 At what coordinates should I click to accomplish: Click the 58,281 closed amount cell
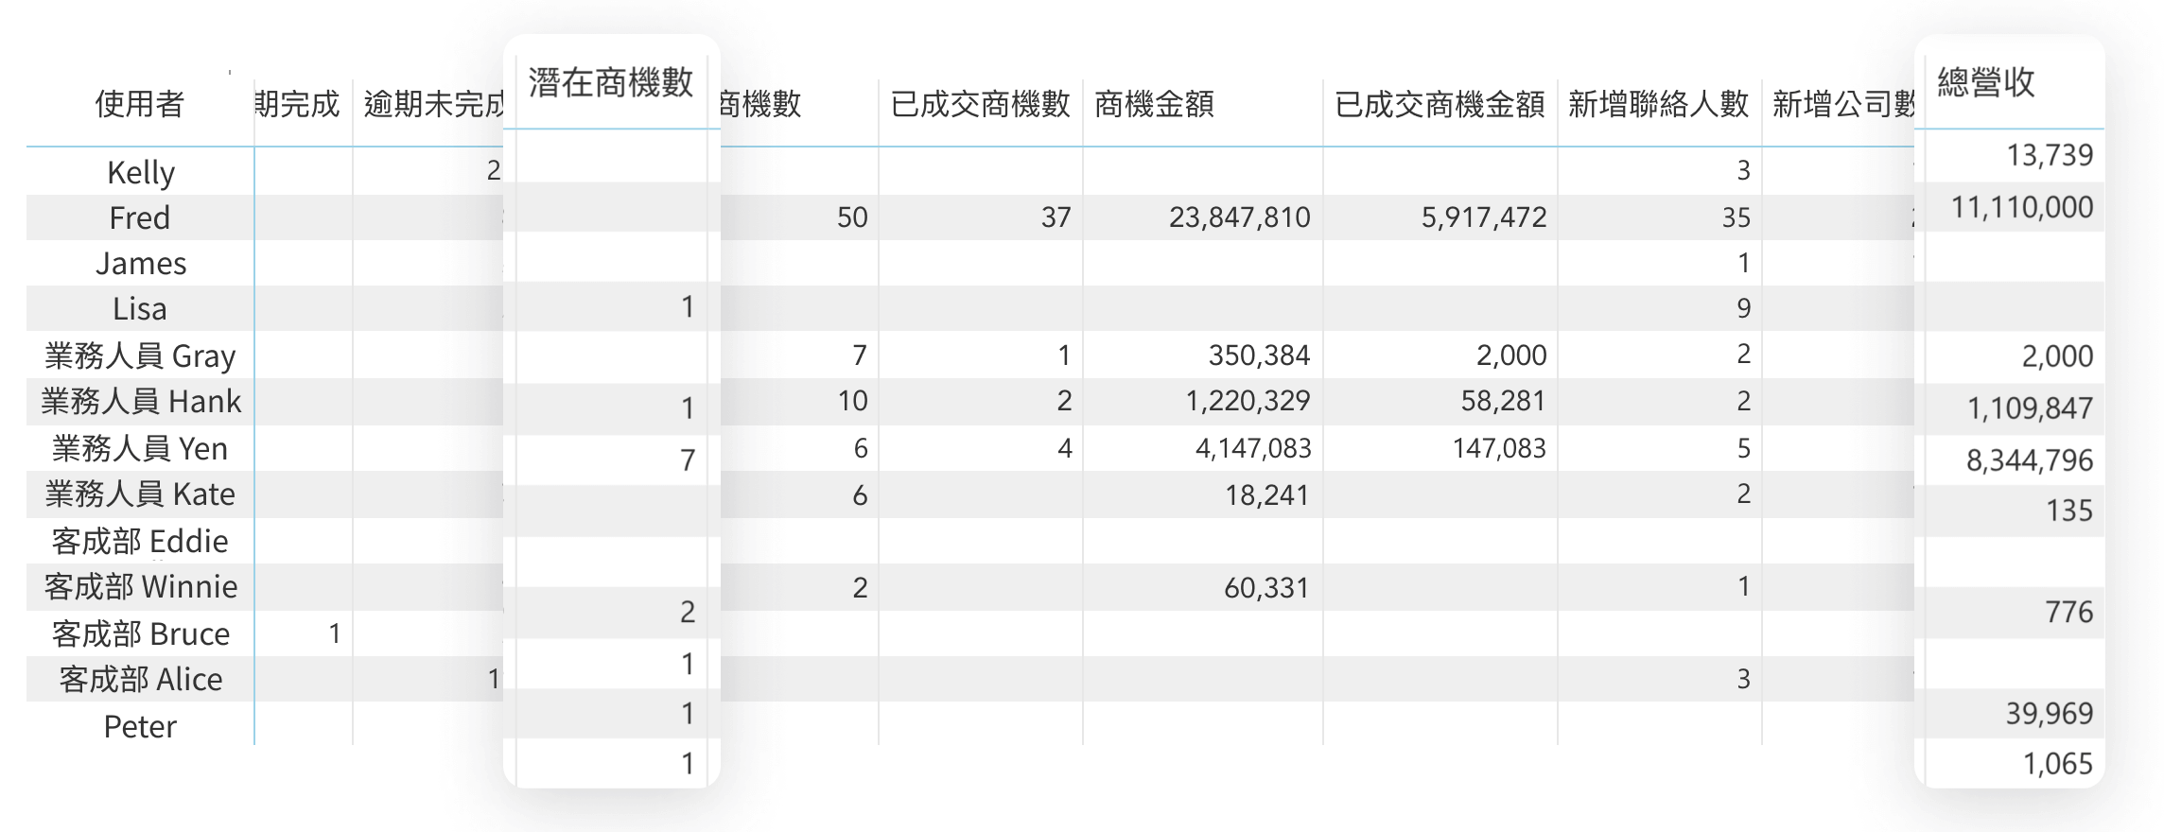click(1503, 401)
